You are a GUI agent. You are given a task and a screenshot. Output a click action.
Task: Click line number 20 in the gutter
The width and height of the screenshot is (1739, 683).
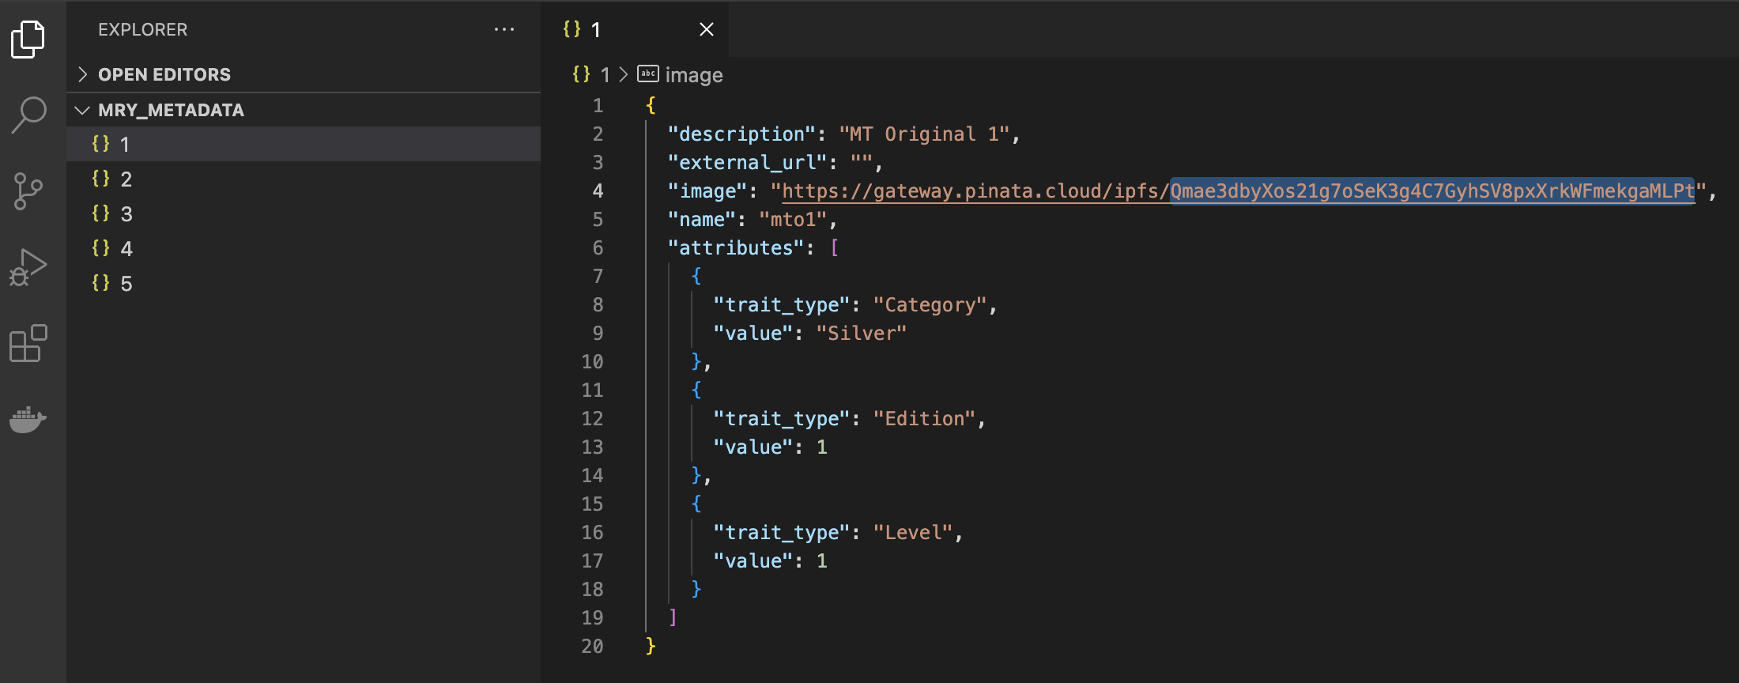point(592,646)
